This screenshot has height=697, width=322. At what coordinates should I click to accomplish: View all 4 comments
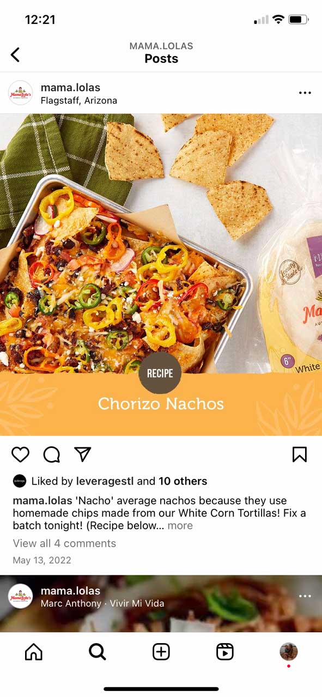tap(64, 543)
